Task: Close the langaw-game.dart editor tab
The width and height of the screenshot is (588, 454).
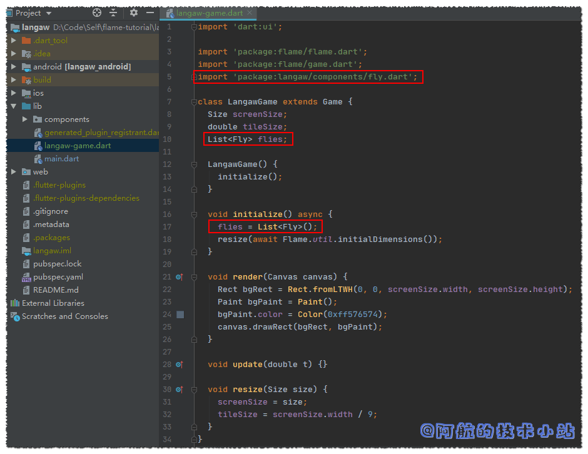Action: pyautogui.click(x=250, y=13)
